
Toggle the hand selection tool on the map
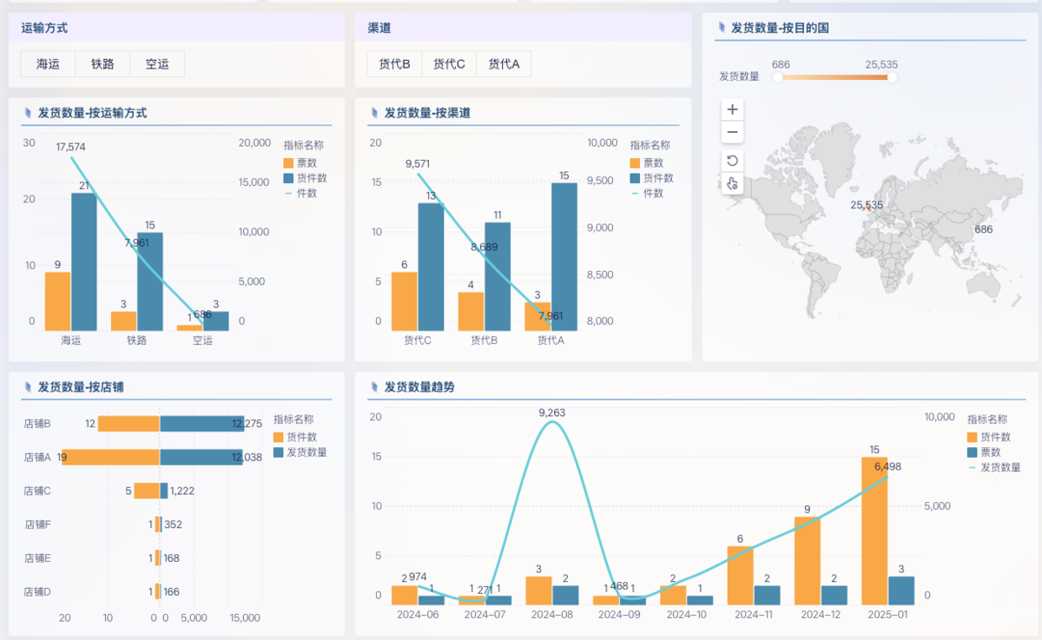pos(732,183)
